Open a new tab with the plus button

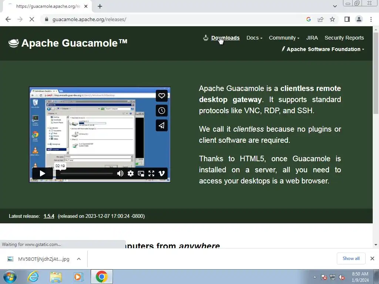click(x=100, y=7)
